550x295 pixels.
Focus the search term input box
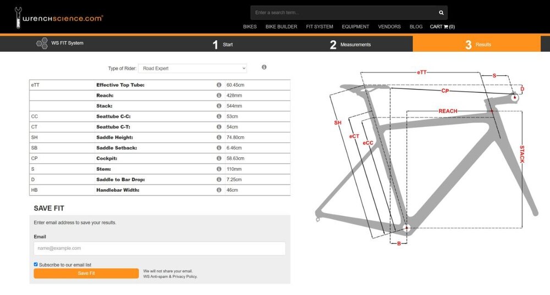(344, 13)
